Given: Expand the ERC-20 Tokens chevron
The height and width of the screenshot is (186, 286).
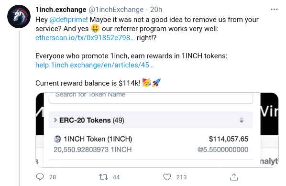Looking at the screenshot, I should point(55,120).
